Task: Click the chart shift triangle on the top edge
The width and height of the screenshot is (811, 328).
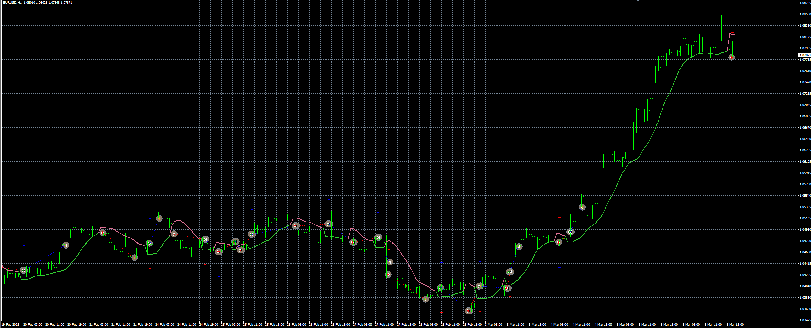Action: pyautogui.click(x=638, y=1)
